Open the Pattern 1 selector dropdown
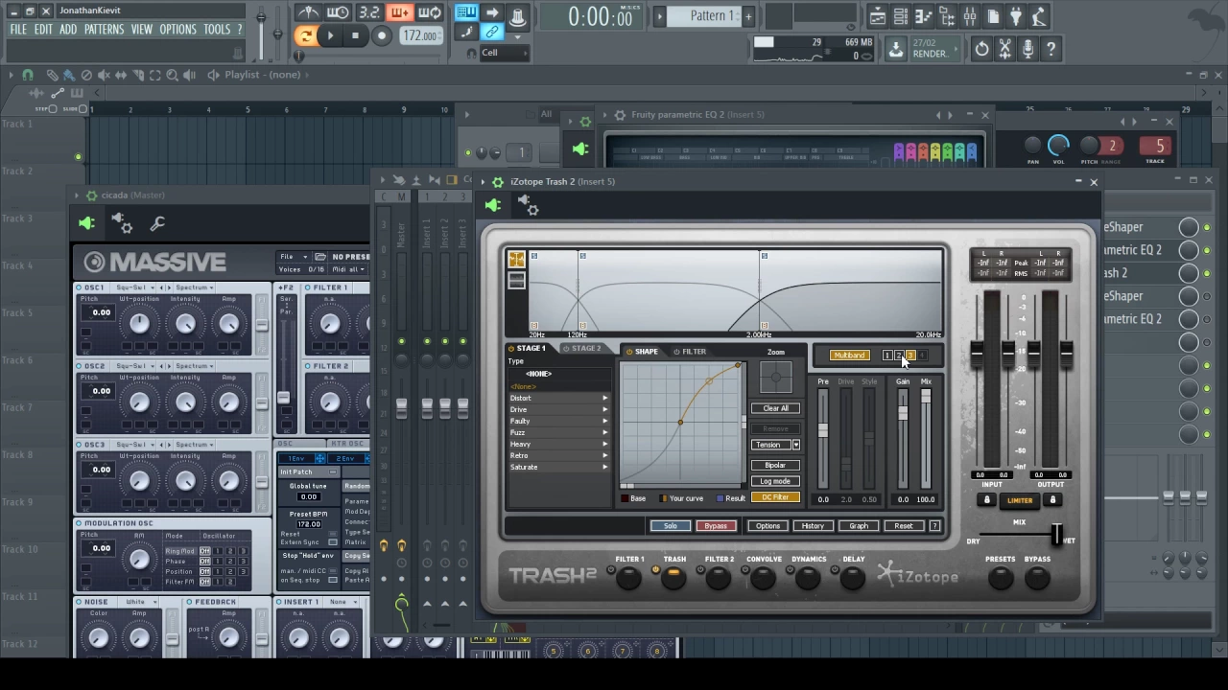The height and width of the screenshot is (690, 1228). click(x=710, y=15)
